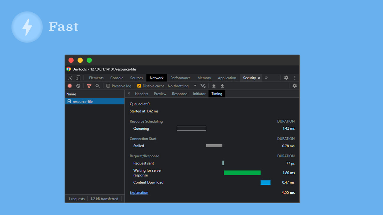Select the inspect element cursor icon

[x=70, y=78]
